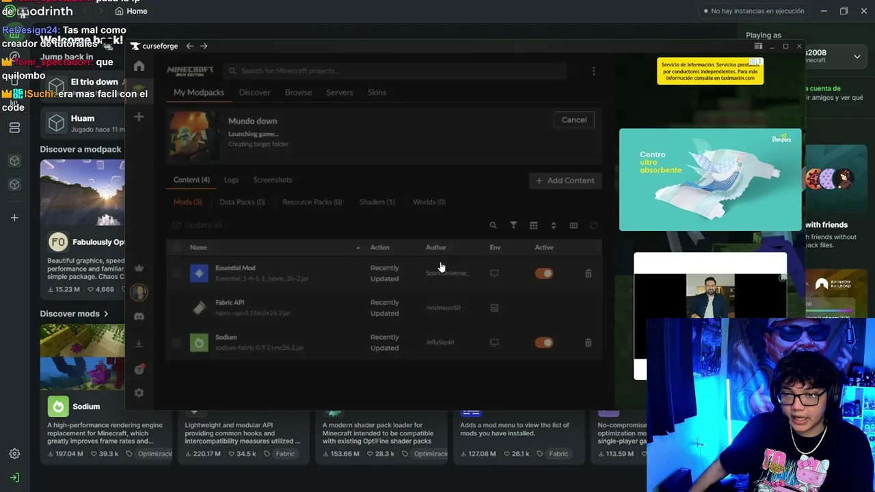Open the Browse tab
The height and width of the screenshot is (492, 875).
click(x=298, y=92)
